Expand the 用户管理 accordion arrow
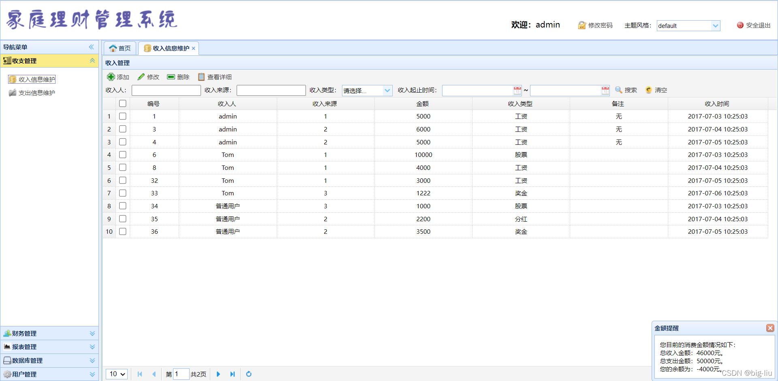This screenshot has width=778, height=381. tap(92, 374)
